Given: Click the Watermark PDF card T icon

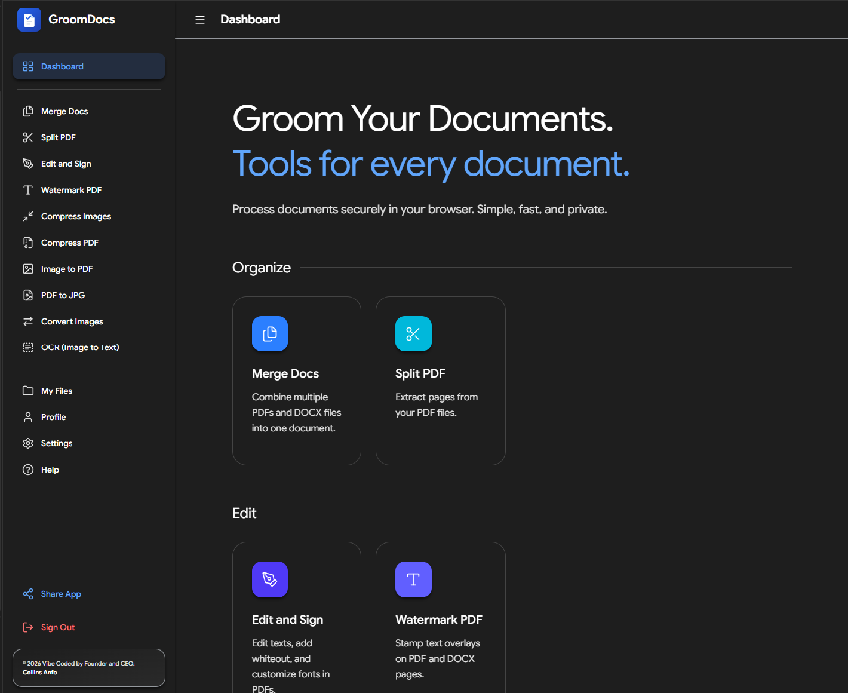Looking at the screenshot, I should [x=413, y=579].
